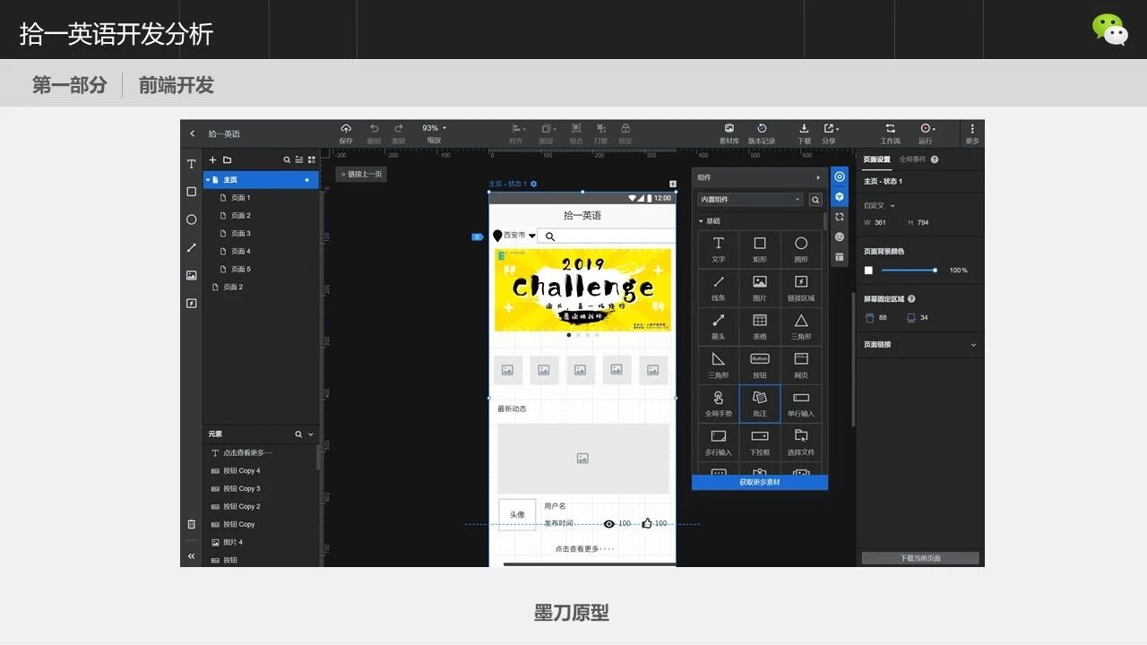The height and width of the screenshot is (645, 1147).
Task: Search pages with magnifier icon
Action: pyautogui.click(x=287, y=159)
